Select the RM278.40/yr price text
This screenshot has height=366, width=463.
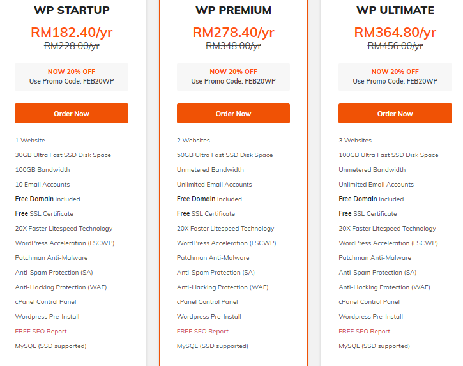(x=233, y=33)
